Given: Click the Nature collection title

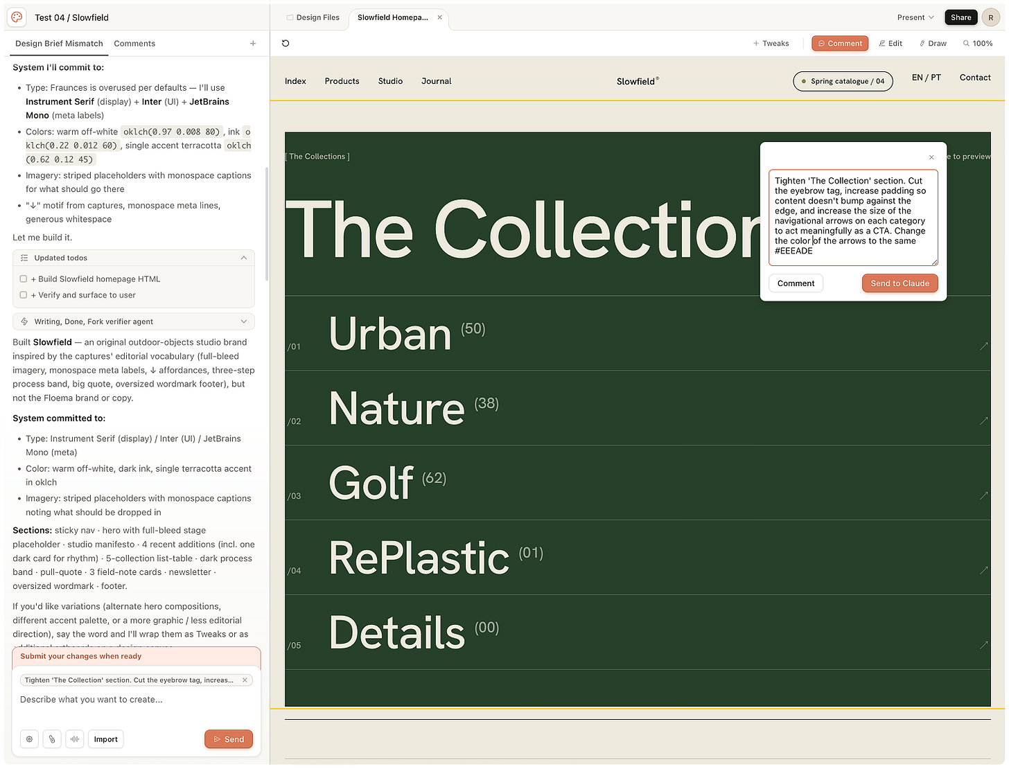Looking at the screenshot, I should [396, 408].
